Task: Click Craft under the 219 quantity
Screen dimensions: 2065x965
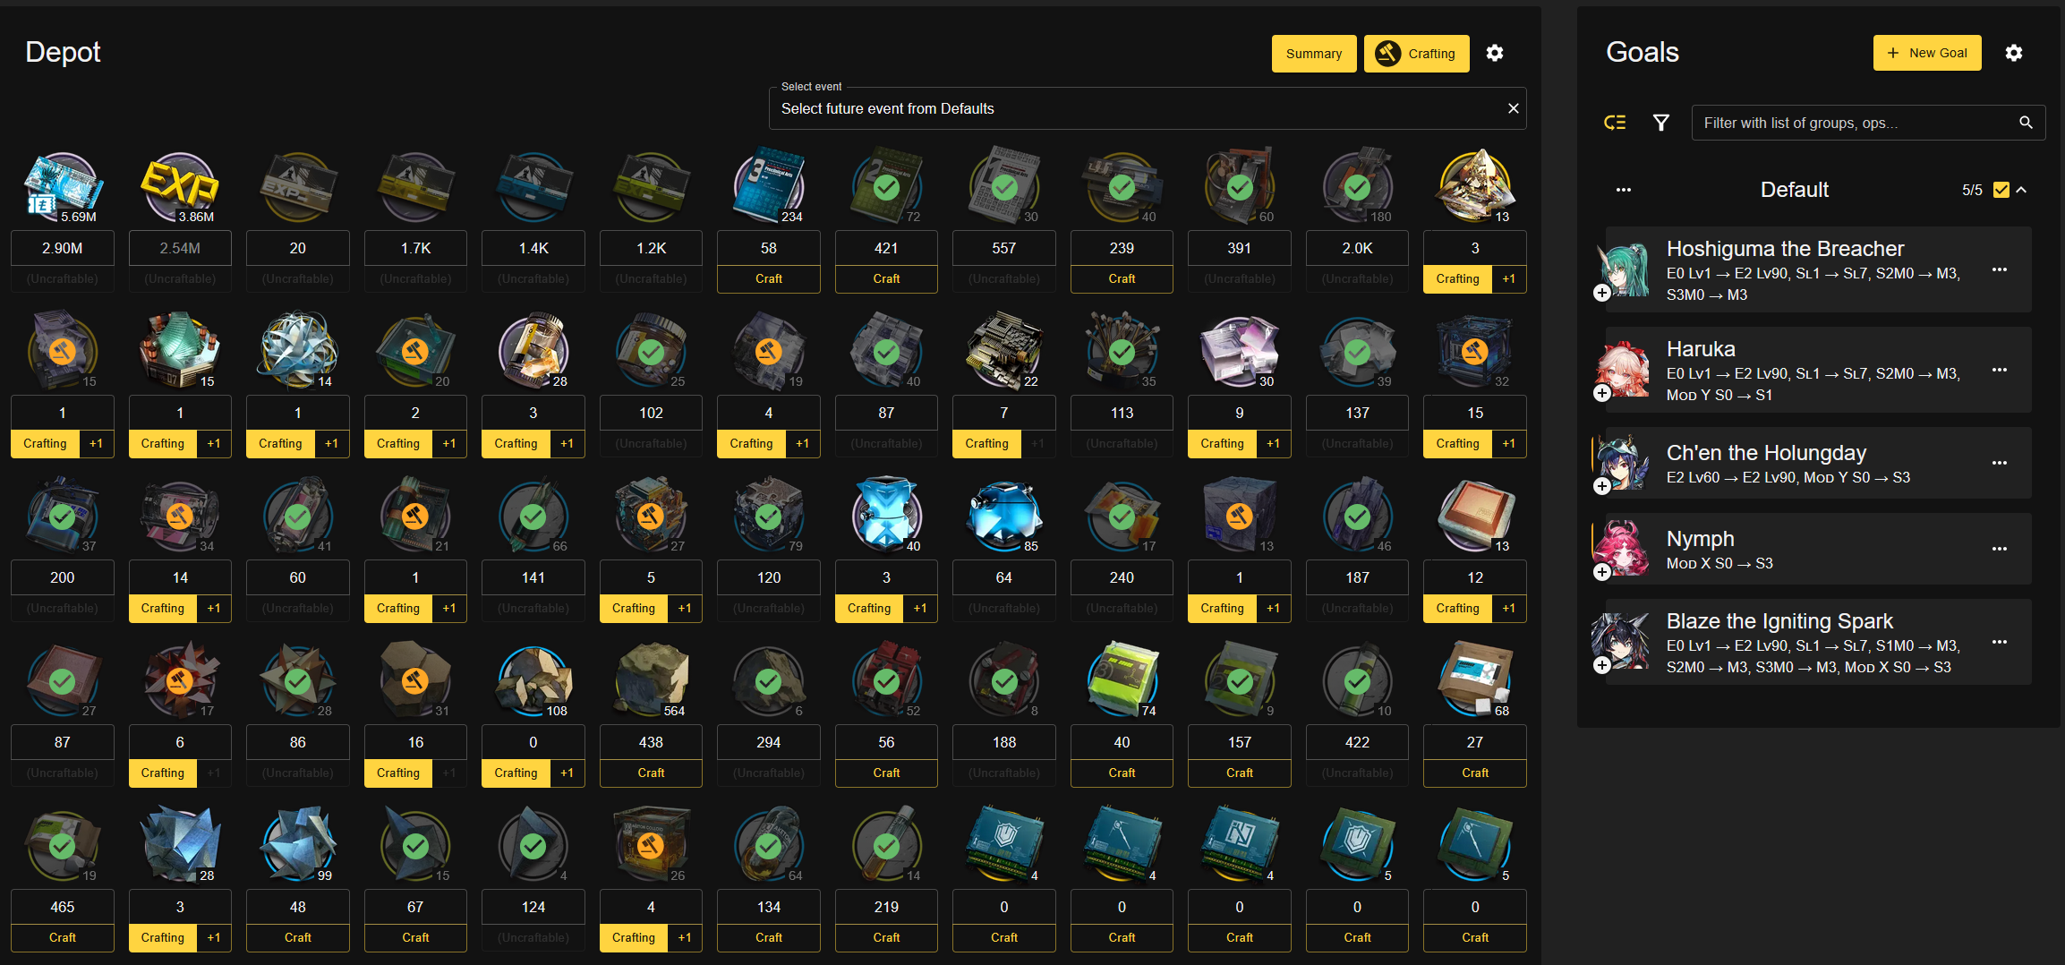Action: coord(886,937)
